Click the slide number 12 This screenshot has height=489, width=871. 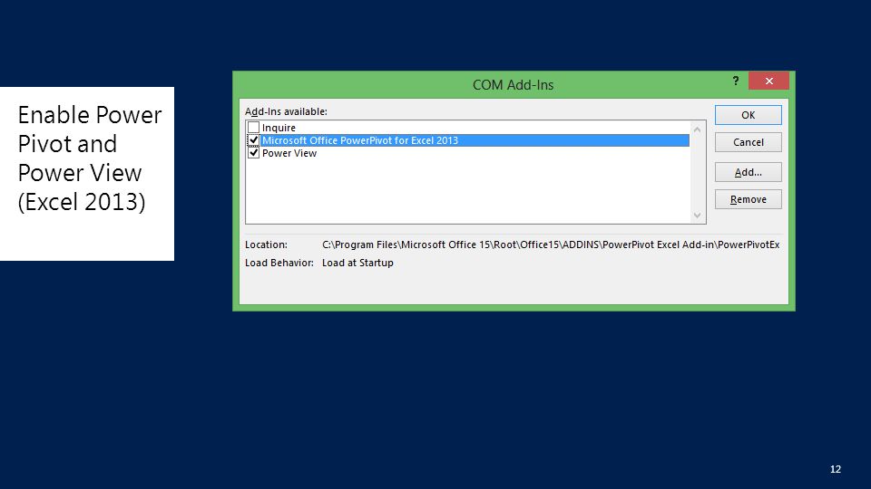tap(835, 469)
